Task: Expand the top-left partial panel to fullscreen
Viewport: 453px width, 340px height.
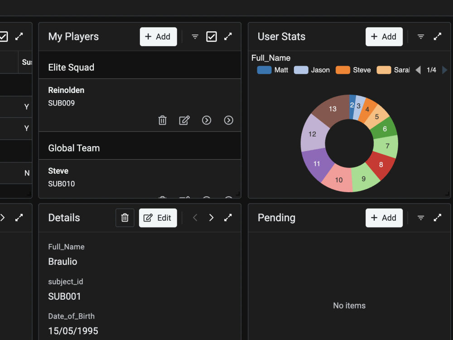Action: pos(19,36)
